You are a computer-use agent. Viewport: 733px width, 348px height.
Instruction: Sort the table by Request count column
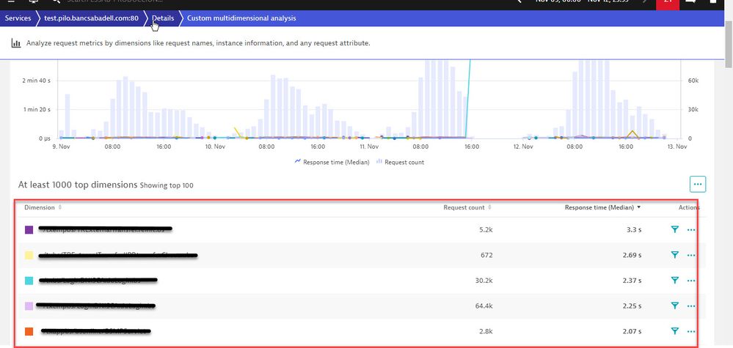[467, 207]
